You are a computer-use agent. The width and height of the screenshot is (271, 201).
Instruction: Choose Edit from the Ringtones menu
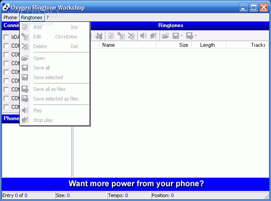[55, 37]
